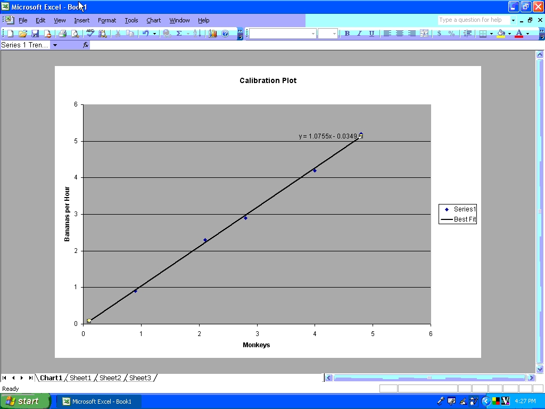Viewport: 545px width, 409px height.
Task: Click the Chart Wizard icon
Action: 213,33
